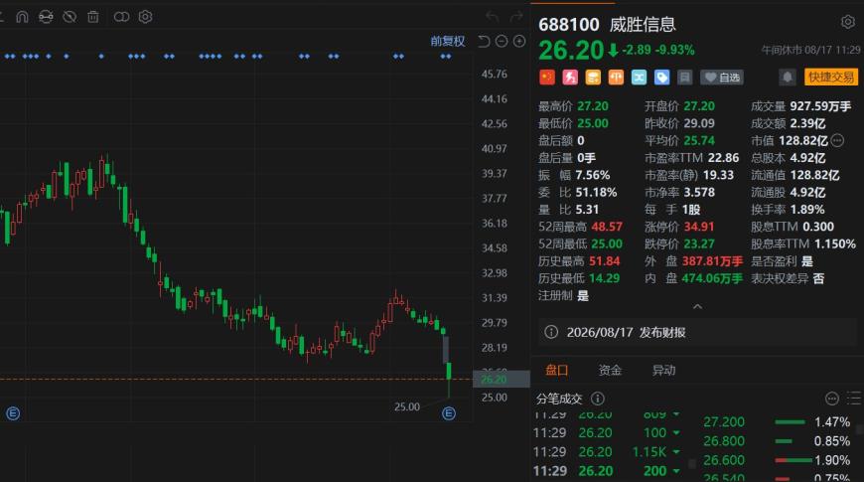This screenshot has height=482, width=864.
Task: Set a price alert with bell icon
Action: click(x=788, y=78)
